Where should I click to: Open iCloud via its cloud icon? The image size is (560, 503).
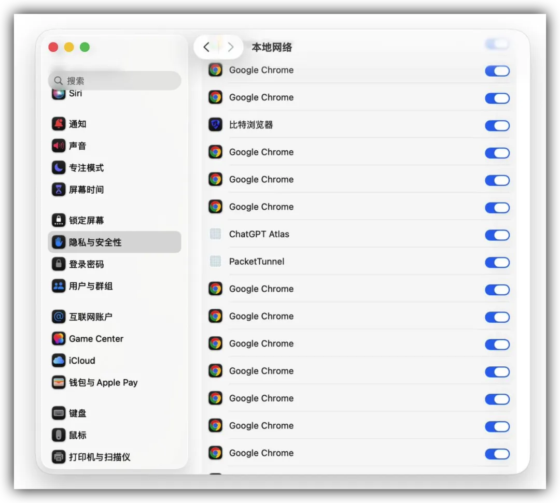tap(59, 361)
